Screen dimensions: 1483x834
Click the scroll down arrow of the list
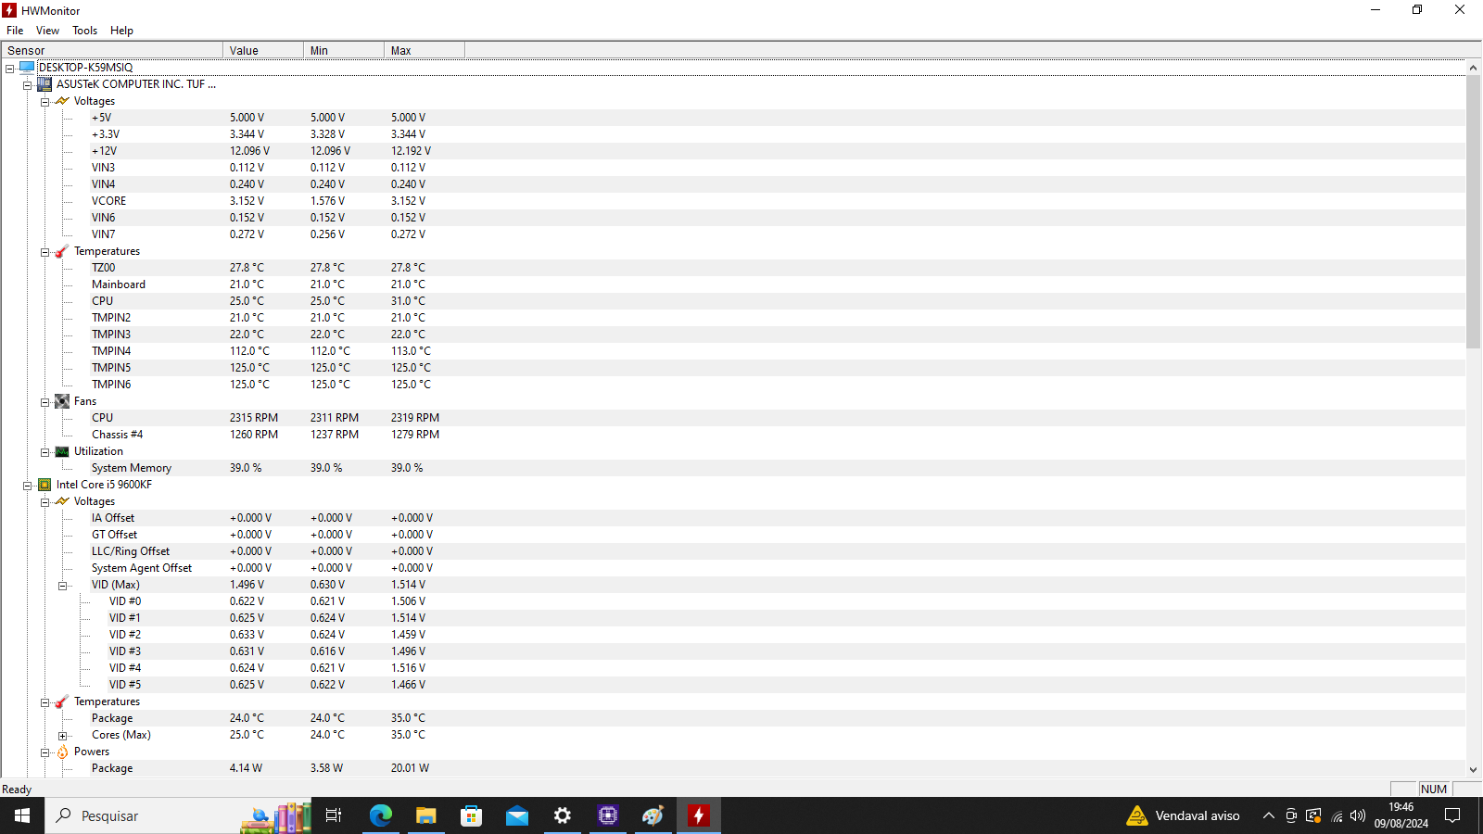pyautogui.click(x=1473, y=769)
